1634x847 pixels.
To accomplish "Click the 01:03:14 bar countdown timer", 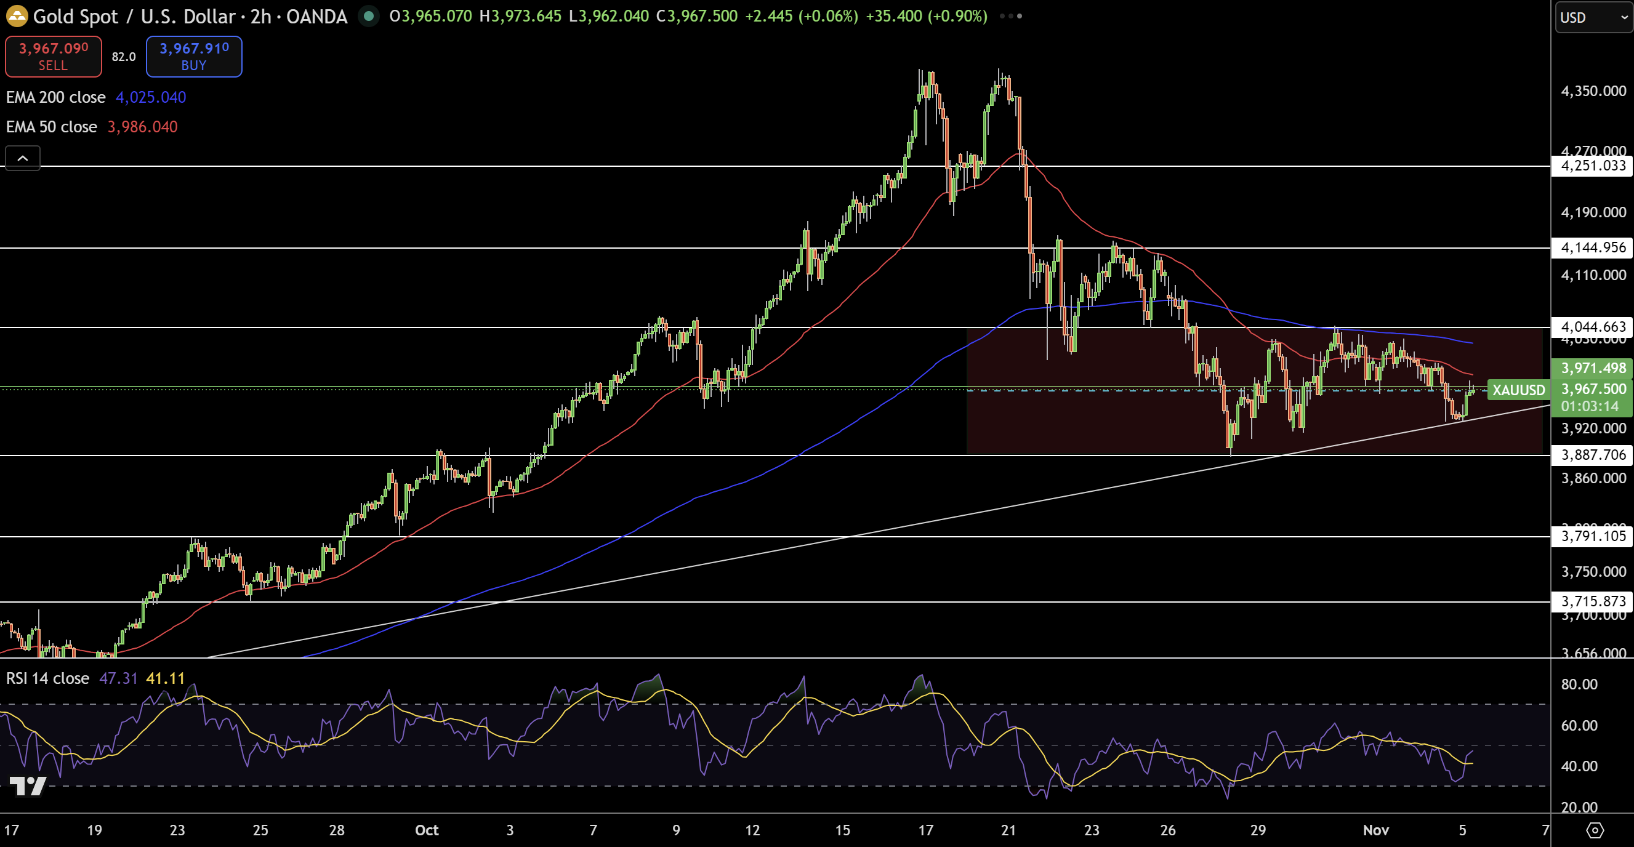I will click(x=1590, y=406).
